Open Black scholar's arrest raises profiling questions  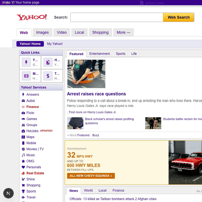110,121
